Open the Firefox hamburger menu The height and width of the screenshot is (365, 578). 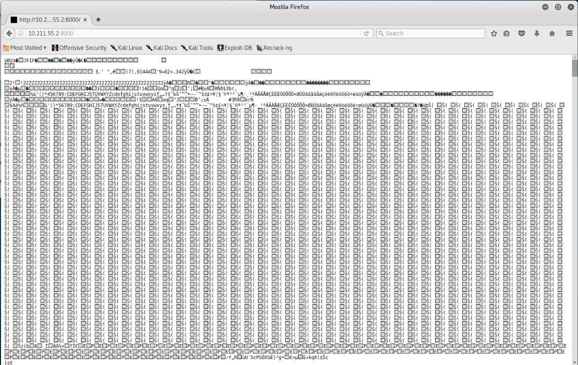(569, 34)
